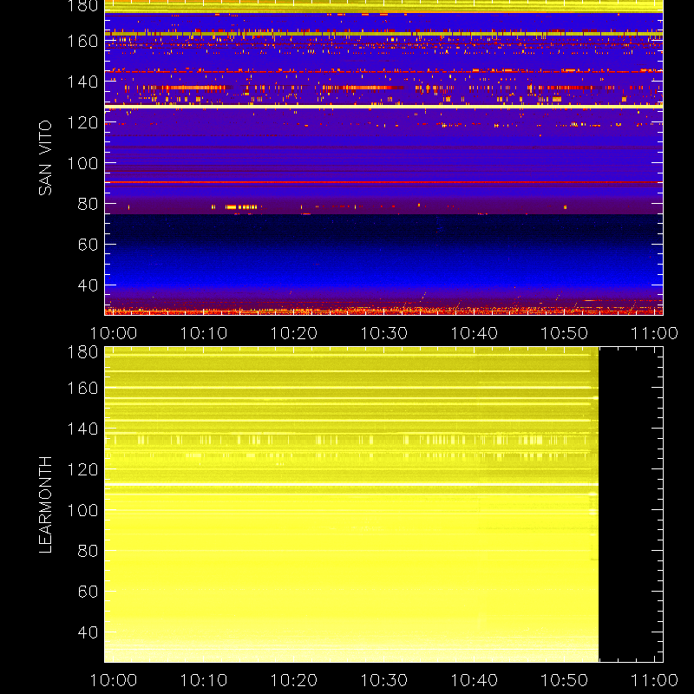This screenshot has height=694, width=694.
Task: Pick Learmonth frequency label 60
Action: (88, 592)
